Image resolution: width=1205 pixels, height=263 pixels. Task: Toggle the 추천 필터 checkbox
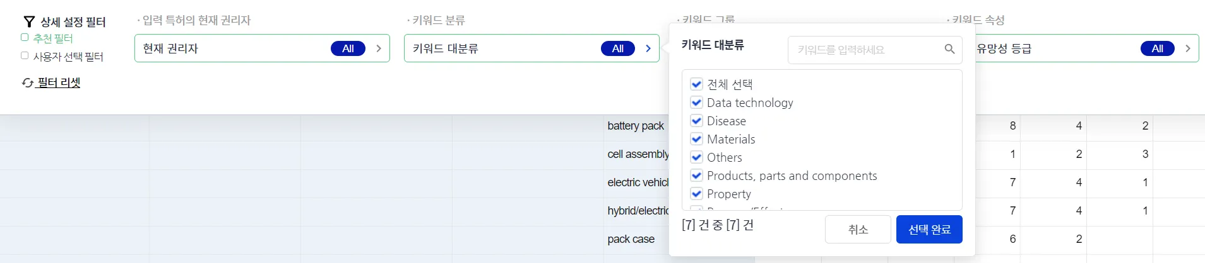pos(25,38)
